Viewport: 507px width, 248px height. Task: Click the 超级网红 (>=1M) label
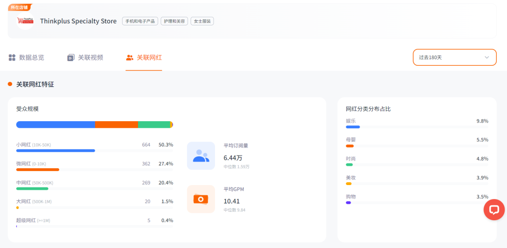click(x=33, y=220)
